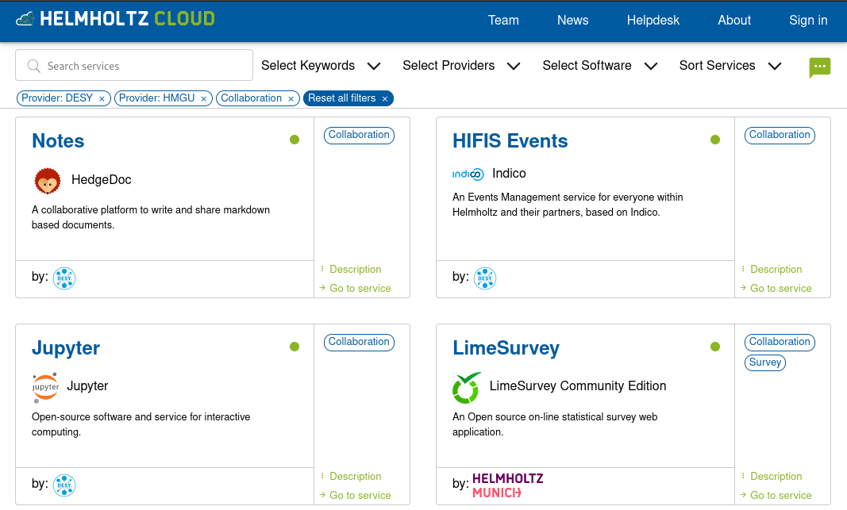This screenshot has height=510, width=847.
Task: Focus the Search services field
Action: [134, 65]
